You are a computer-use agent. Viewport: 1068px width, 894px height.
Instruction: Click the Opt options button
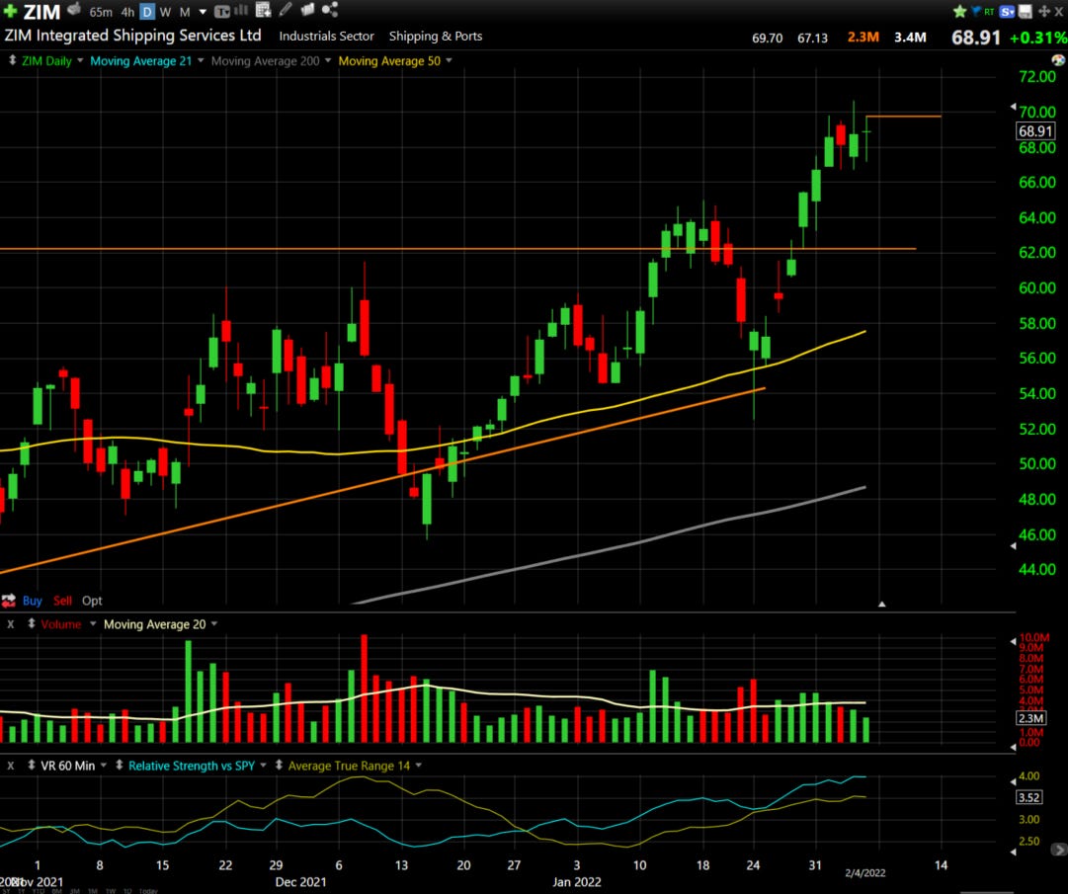(x=92, y=601)
